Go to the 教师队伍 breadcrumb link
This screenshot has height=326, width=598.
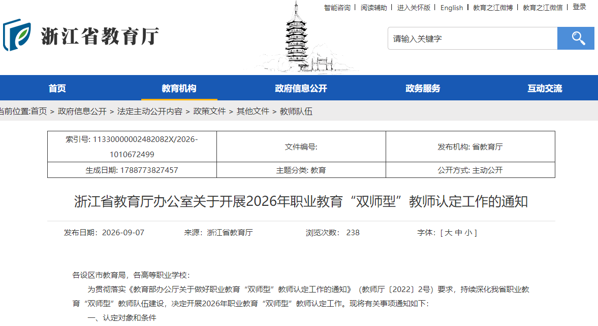tap(296, 112)
